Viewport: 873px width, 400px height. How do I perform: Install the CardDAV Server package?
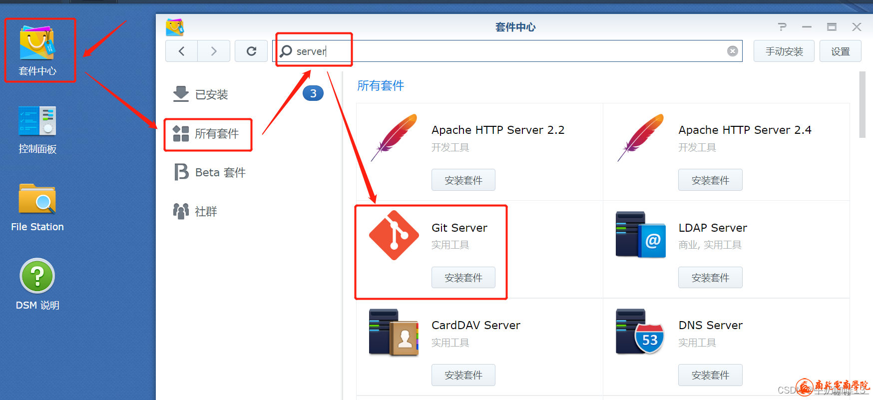pyautogui.click(x=463, y=375)
